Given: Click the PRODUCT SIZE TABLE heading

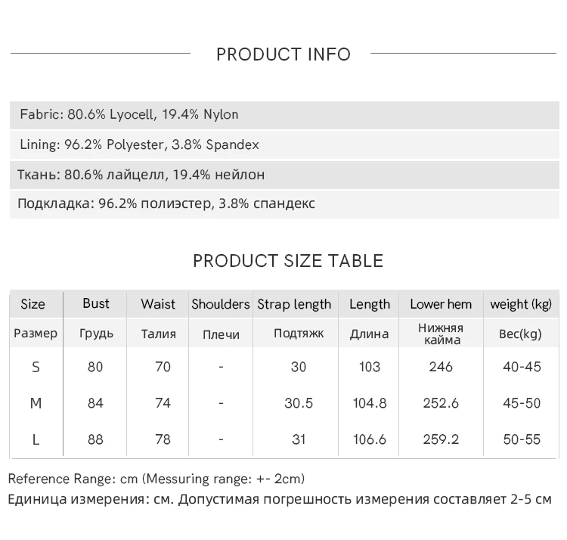Looking at the screenshot, I should 288,261.
